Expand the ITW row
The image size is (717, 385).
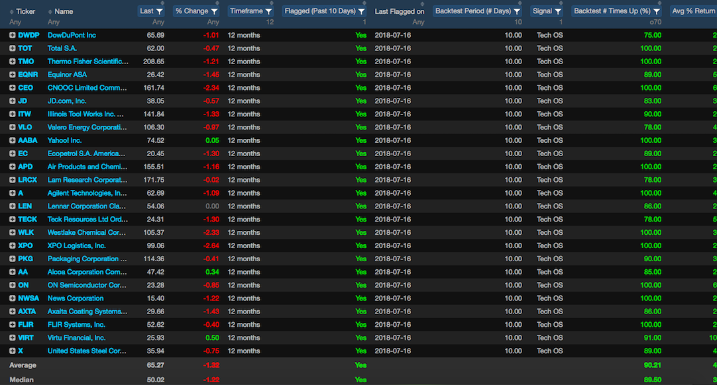pos(13,114)
